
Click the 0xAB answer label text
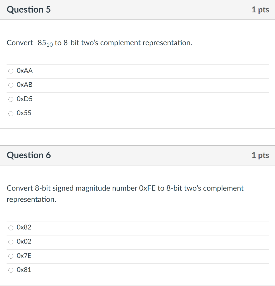click(x=24, y=85)
